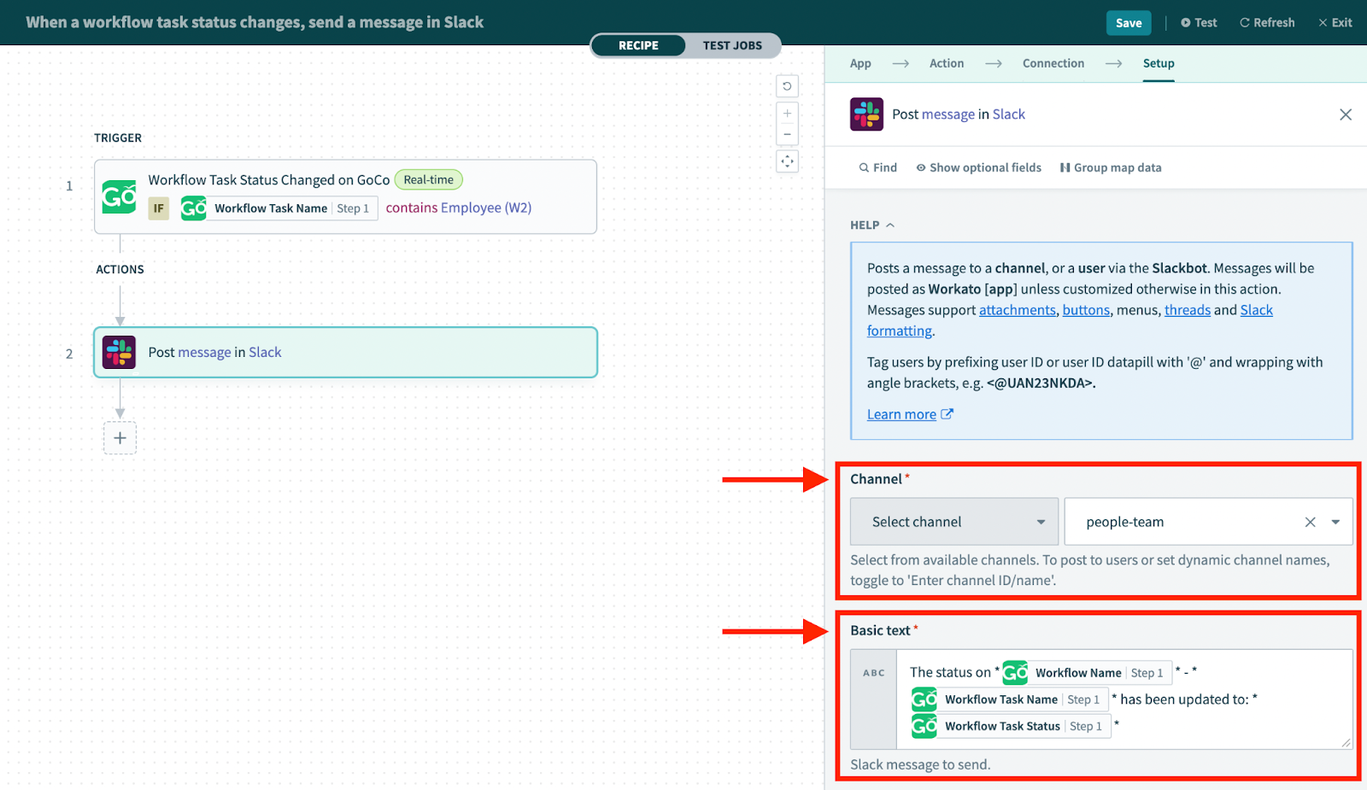Refresh the recipe
Screen dimensions: 1367x790
(1267, 23)
